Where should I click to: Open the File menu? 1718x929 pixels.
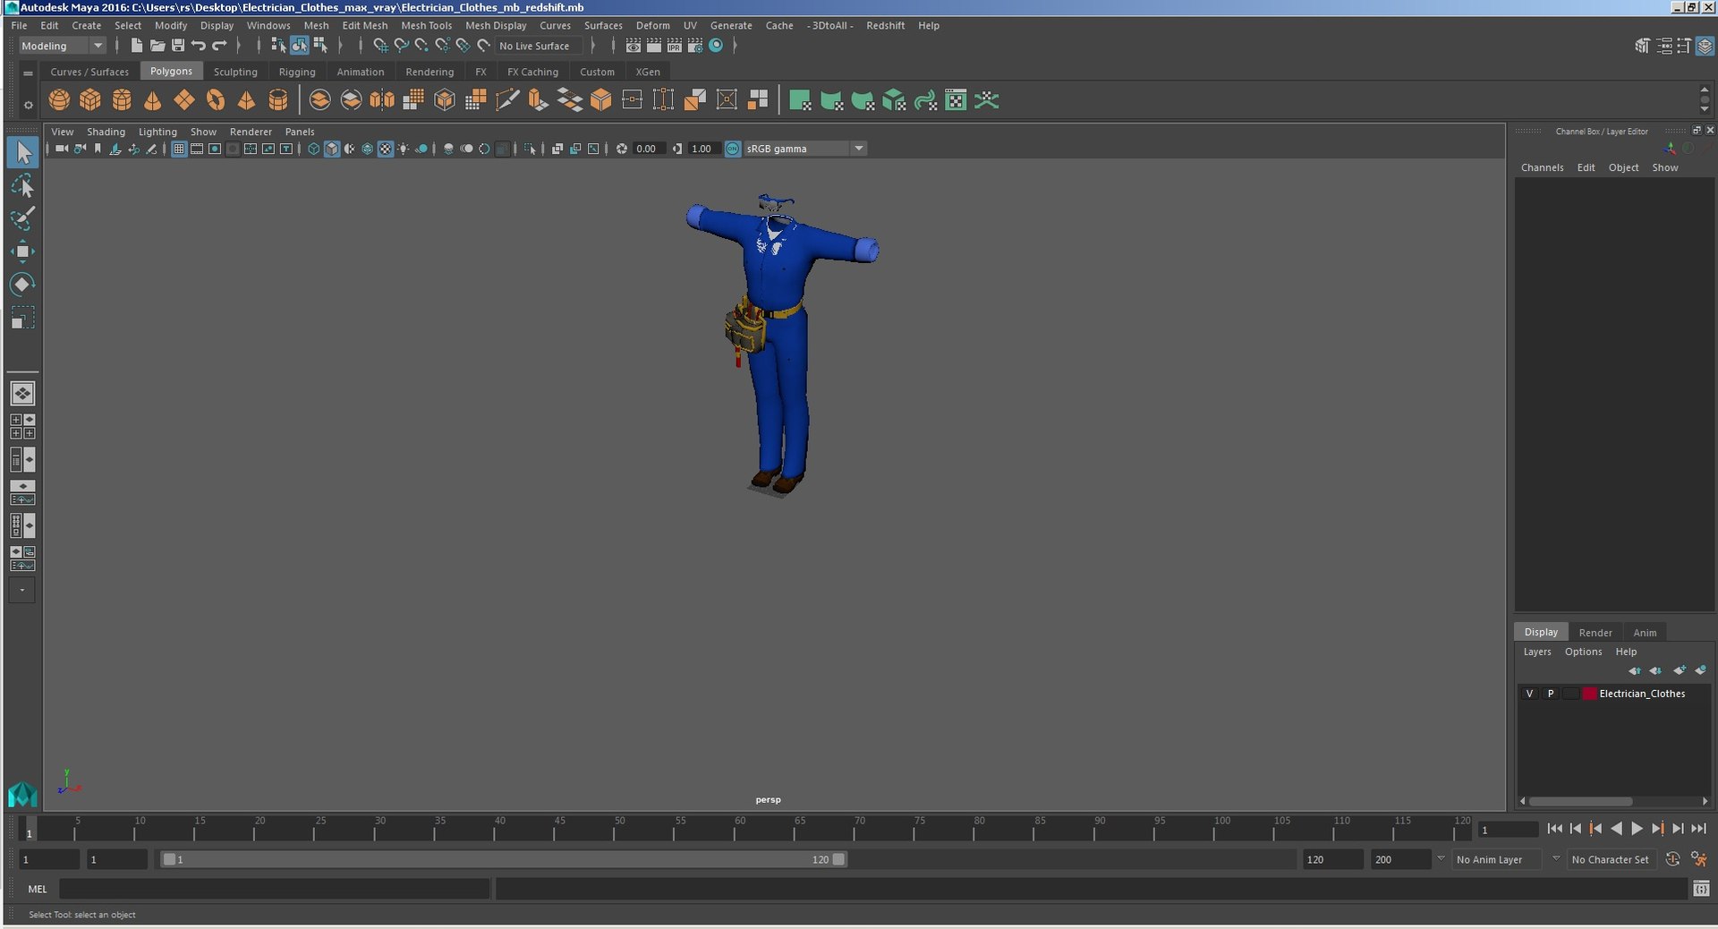(x=19, y=26)
